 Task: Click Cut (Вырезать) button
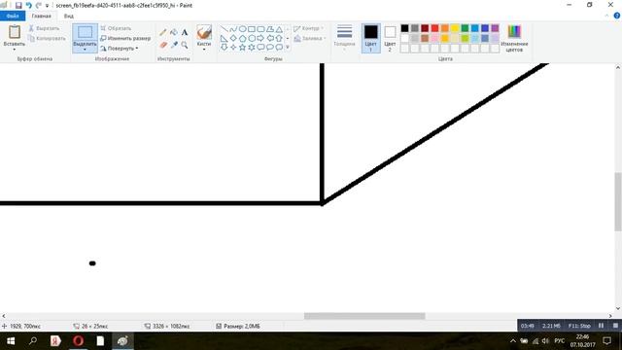[44, 28]
